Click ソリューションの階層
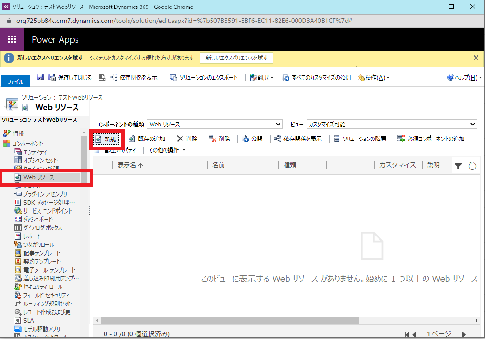 [x=360, y=139]
